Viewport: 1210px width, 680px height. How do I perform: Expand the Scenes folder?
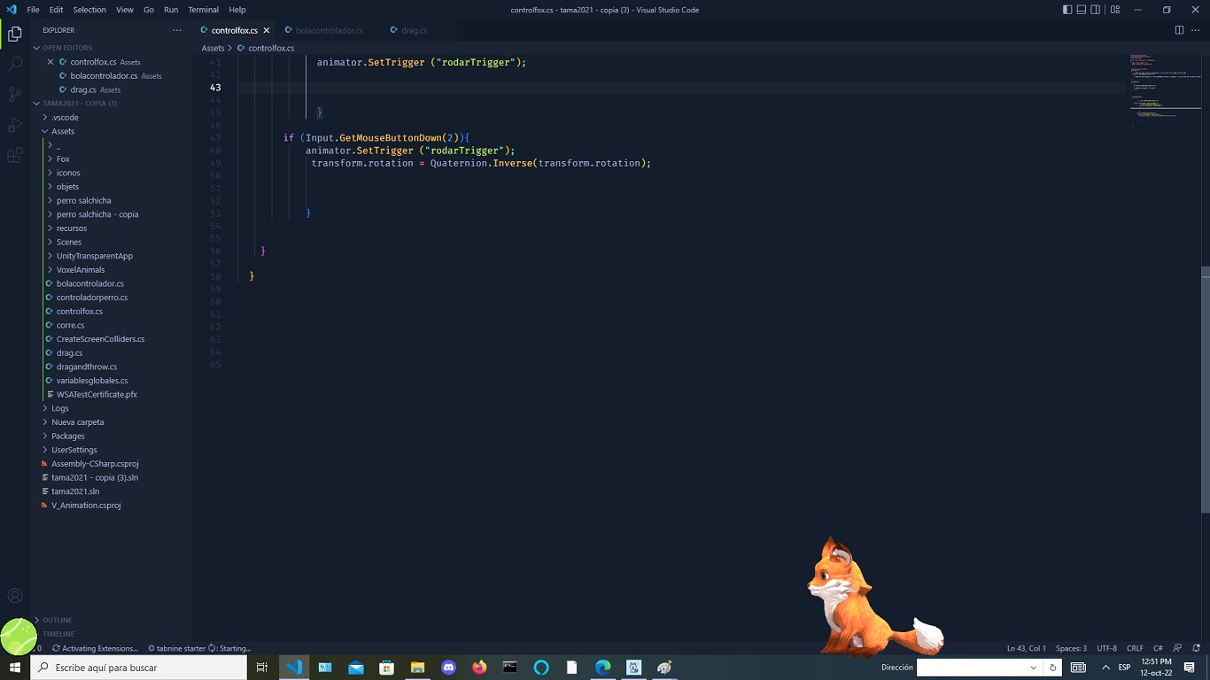click(x=69, y=241)
